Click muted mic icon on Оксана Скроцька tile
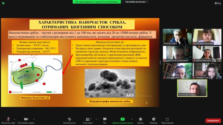The image size is (223, 125). [194, 44]
